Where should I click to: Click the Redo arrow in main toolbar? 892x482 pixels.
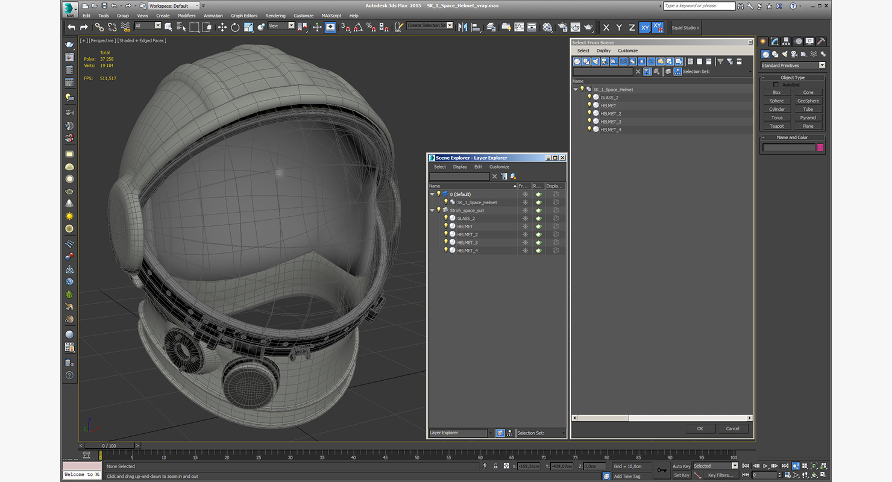pyautogui.click(x=84, y=27)
